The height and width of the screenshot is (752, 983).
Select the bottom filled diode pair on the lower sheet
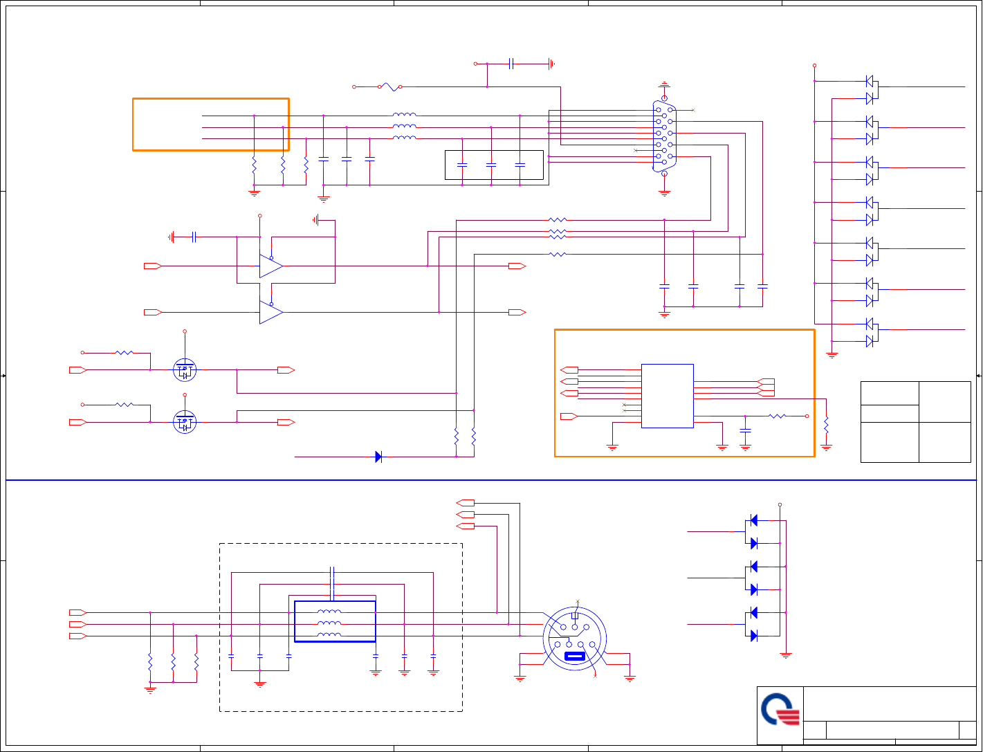751,624
